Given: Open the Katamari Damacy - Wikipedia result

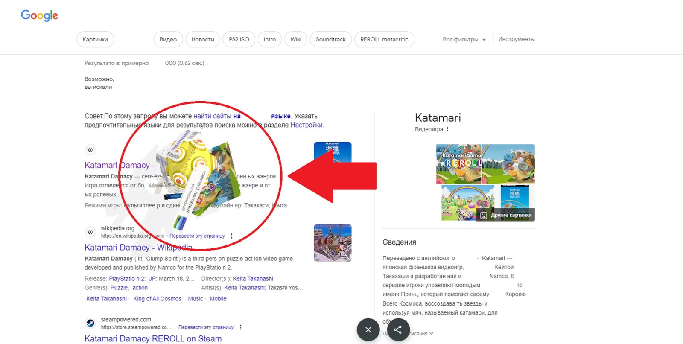Looking at the screenshot, I should [138, 248].
